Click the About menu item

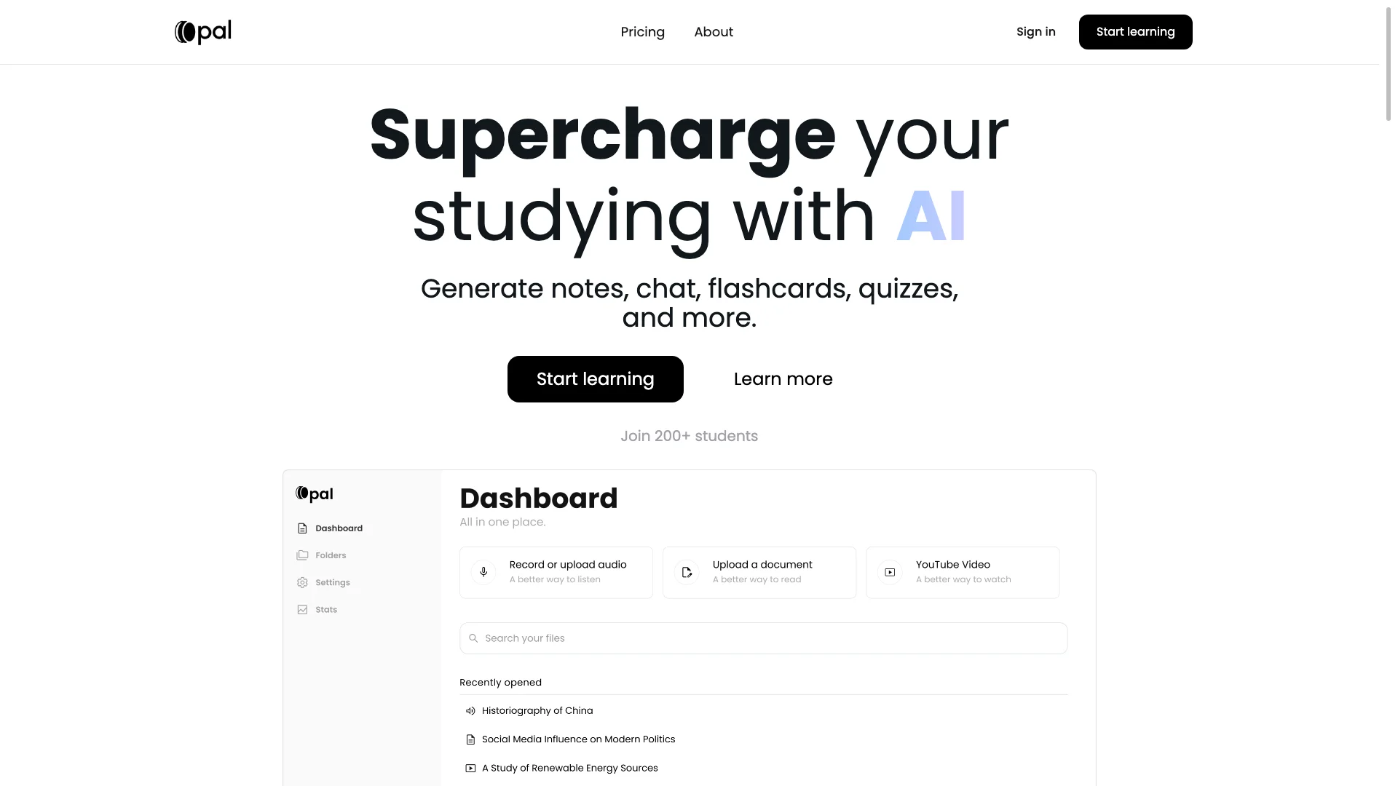(714, 32)
